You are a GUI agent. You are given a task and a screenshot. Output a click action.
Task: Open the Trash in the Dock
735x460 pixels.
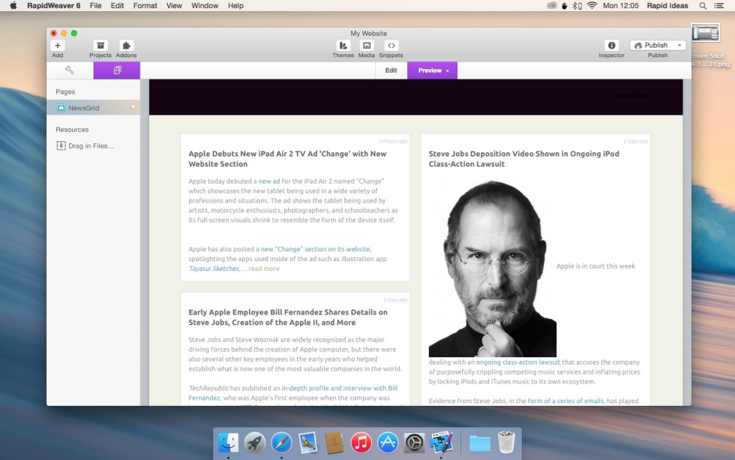click(506, 442)
